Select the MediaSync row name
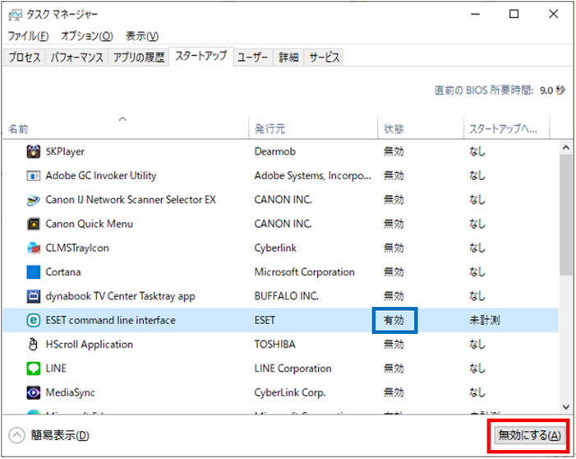Image resolution: width=576 pixels, height=459 pixels. 70,393
